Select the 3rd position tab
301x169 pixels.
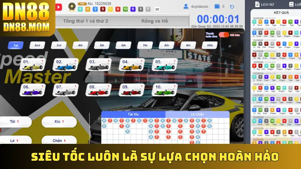click(x=59, y=45)
